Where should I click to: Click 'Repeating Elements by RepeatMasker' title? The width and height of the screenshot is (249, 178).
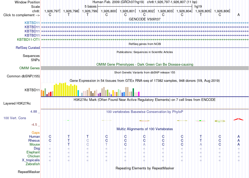pyautogui.click(x=145, y=168)
